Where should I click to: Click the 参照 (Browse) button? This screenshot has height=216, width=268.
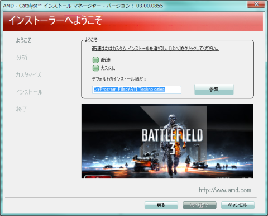[214, 90]
